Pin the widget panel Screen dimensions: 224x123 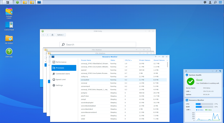(x=216, y=71)
